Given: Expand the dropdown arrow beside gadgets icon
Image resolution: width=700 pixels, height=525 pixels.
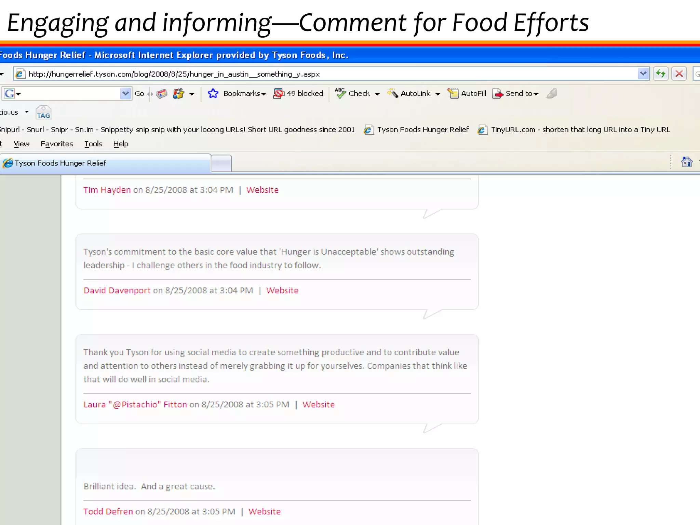Looking at the screenshot, I should pyautogui.click(x=192, y=94).
